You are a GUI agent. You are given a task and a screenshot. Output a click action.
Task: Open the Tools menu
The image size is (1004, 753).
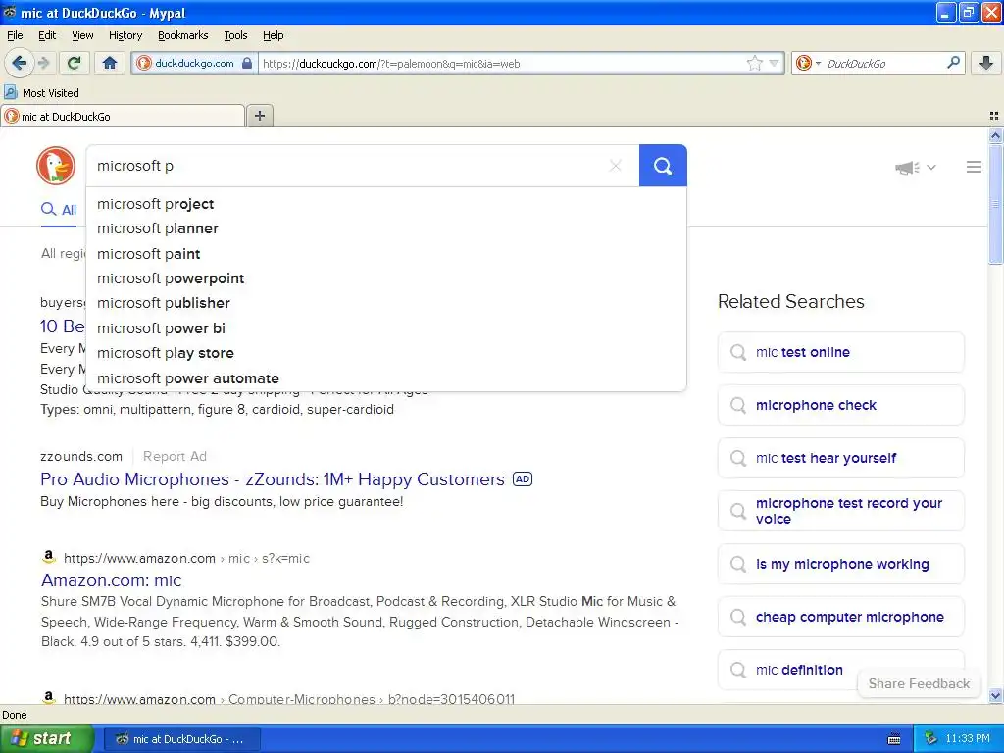pyautogui.click(x=235, y=35)
